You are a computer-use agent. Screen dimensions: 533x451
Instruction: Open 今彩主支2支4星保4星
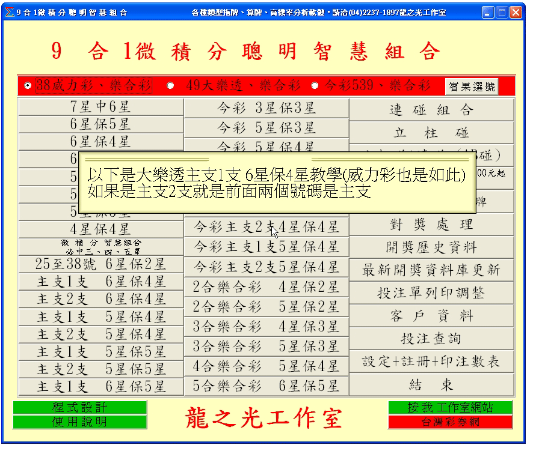coord(266,227)
